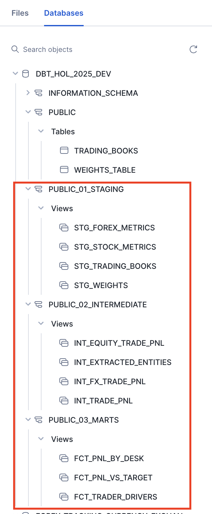Expand the INFORMATION_SCHEMA schema node
This screenshot has height=514, width=212.
click(x=28, y=93)
